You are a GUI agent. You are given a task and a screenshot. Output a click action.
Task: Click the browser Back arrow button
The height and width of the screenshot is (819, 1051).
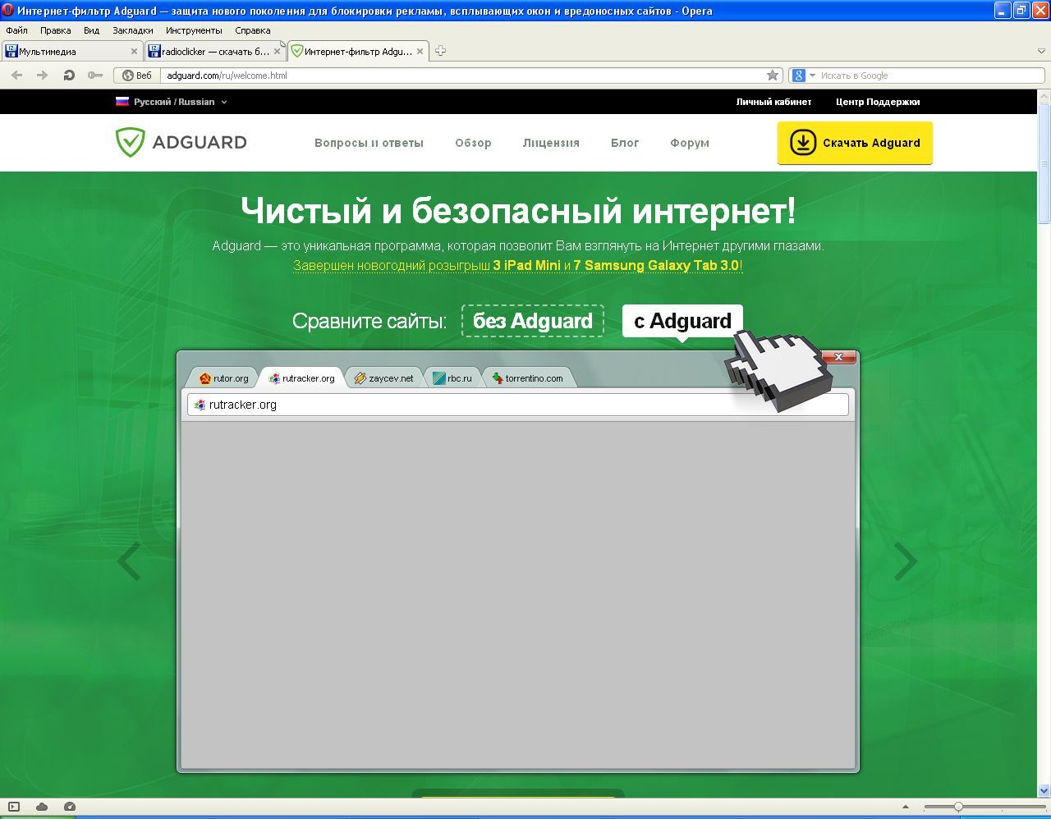pos(16,75)
